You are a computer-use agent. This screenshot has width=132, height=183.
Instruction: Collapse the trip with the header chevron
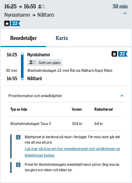(x=125, y=13)
